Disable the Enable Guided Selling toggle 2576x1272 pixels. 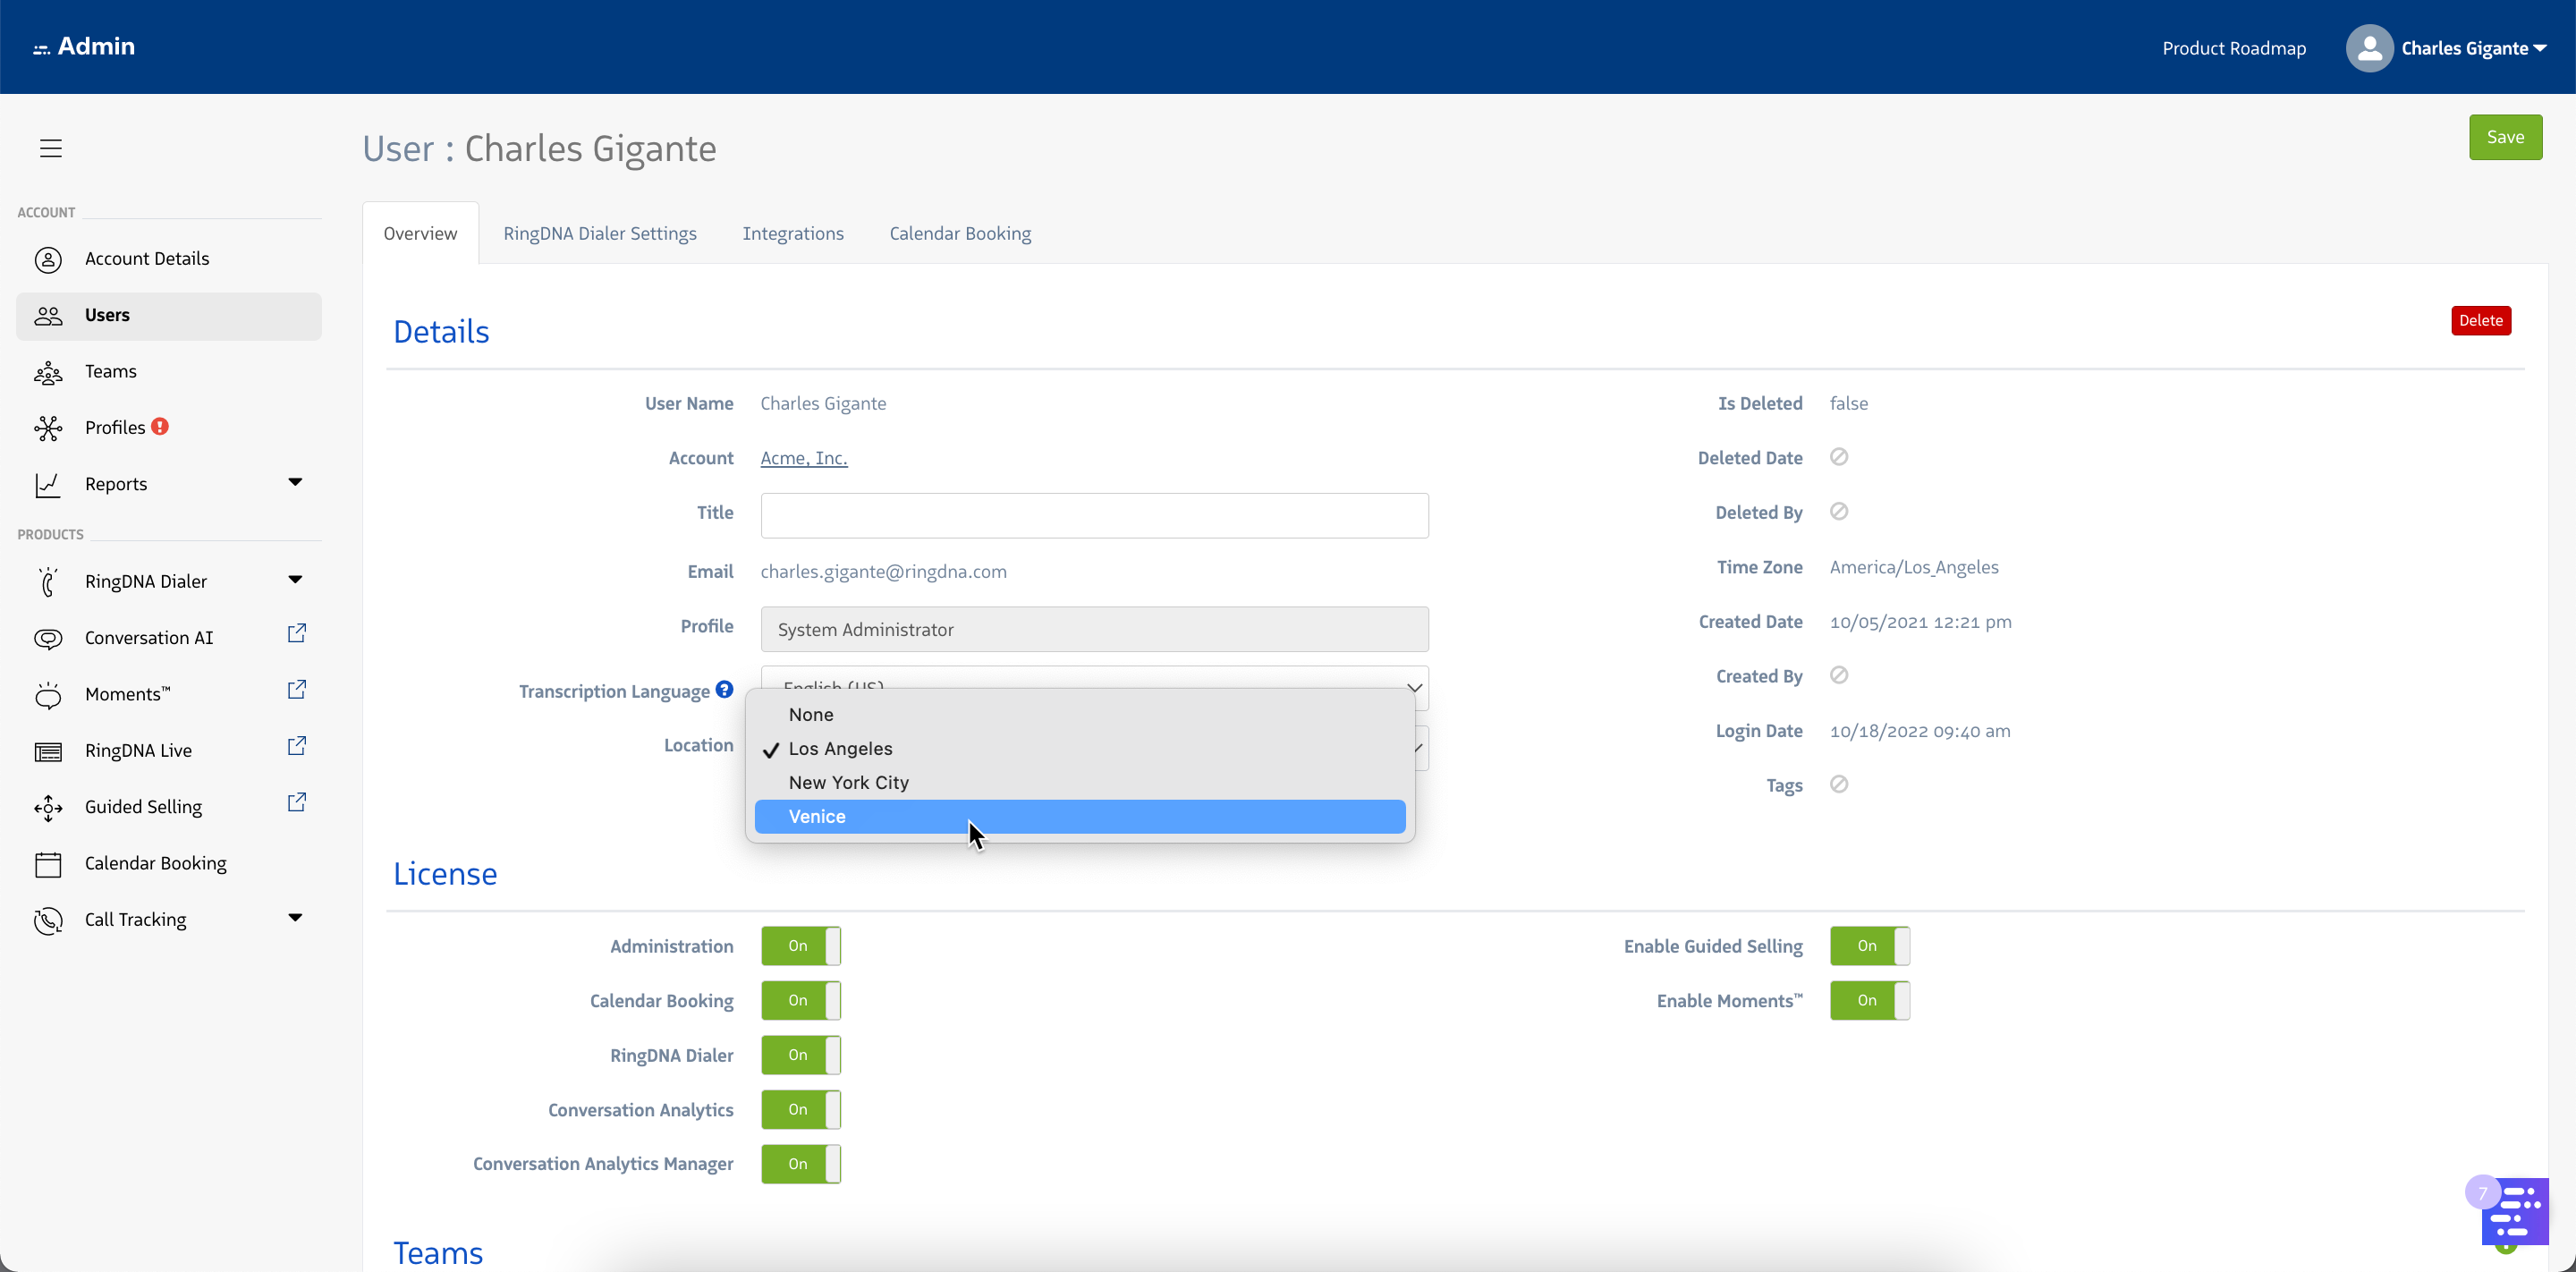click(1869, 946)
